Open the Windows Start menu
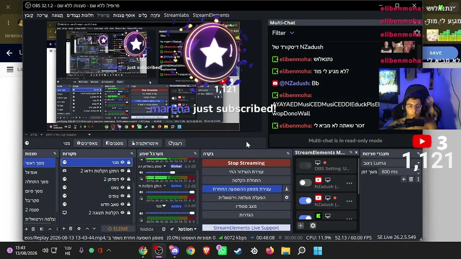 point(318,251)
